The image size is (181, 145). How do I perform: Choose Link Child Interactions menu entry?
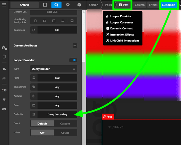(x=123, y=41)
